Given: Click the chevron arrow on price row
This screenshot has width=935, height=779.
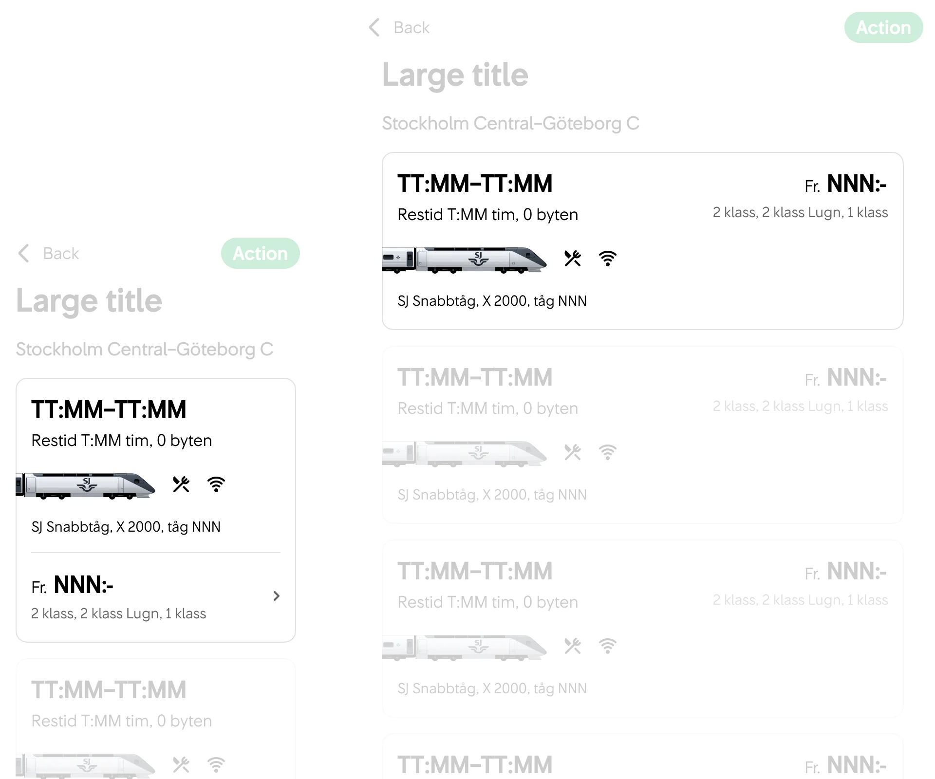Looking at the screenshot, I should tap(276, 596).
